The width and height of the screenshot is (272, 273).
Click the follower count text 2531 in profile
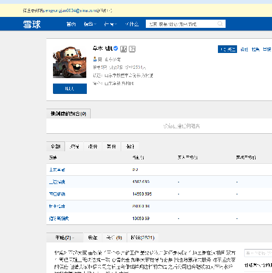[135, 68]
